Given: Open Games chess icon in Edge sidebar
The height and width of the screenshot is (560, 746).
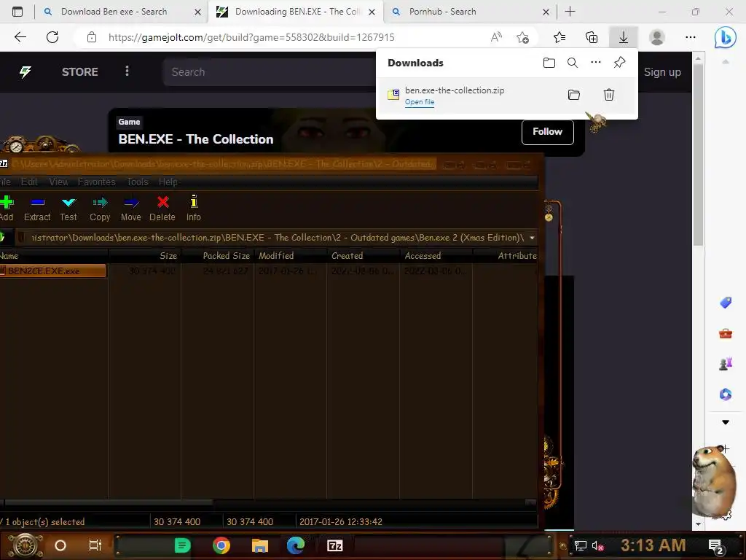Looking at the screenshot, I should tap(725, 364).
